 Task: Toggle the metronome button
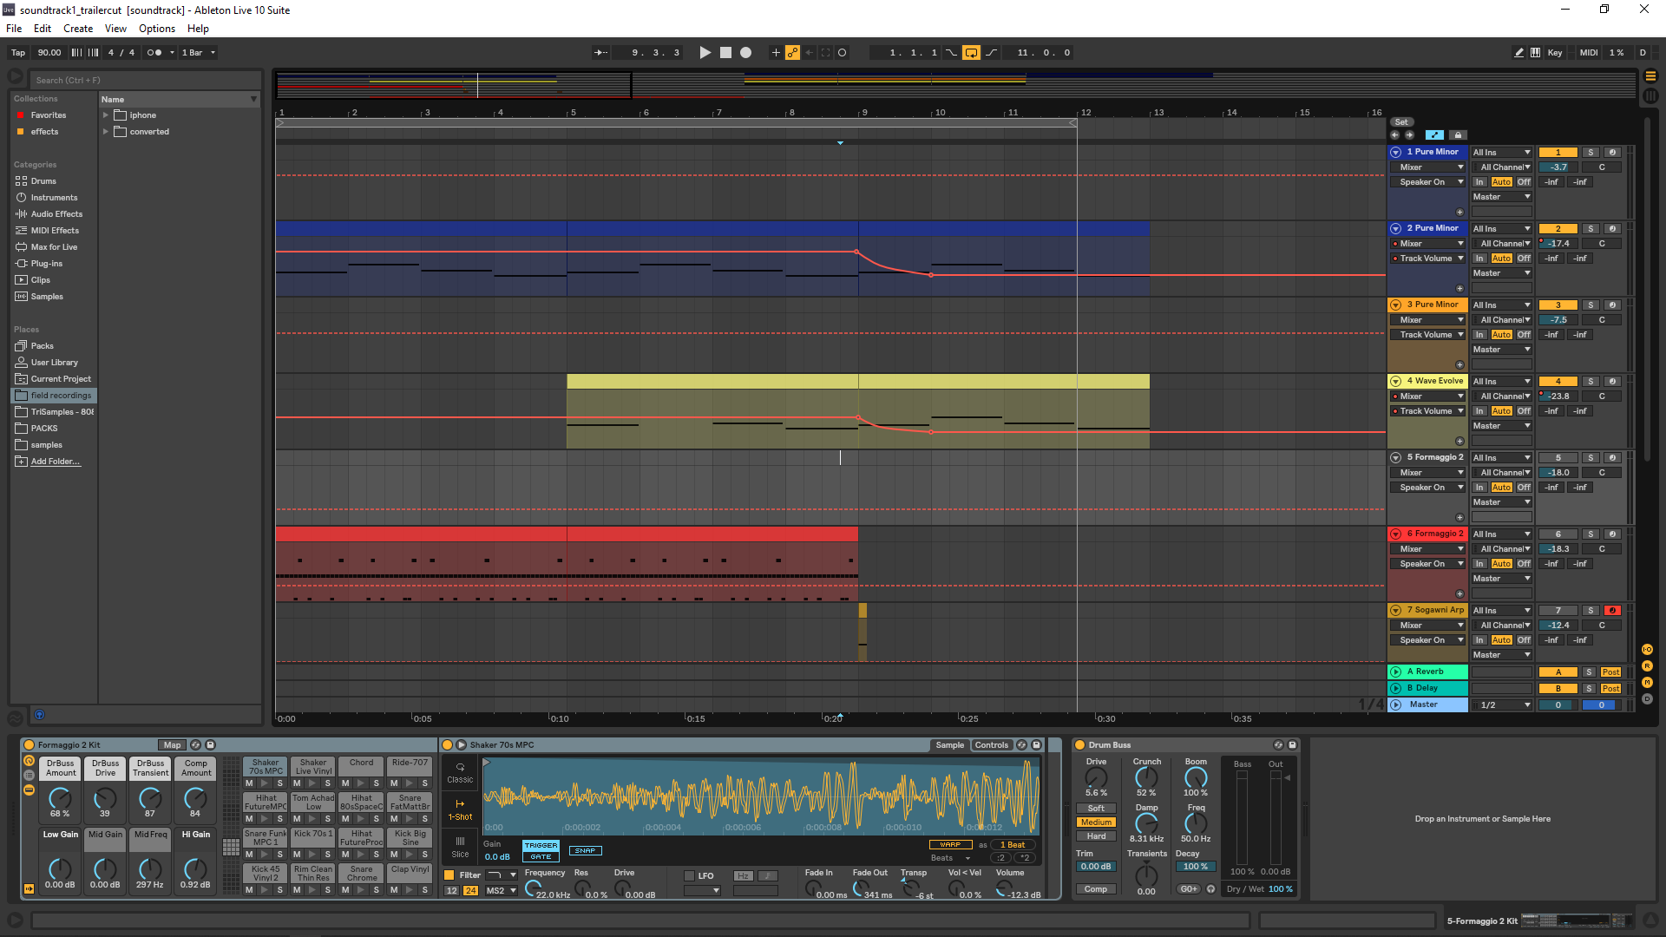tap(154, 53)
